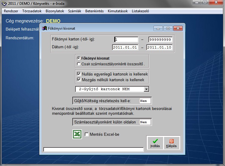Click the Főkönyvi karton ending value 999999999
Viewport: 225px width, 166px height.
point(160,40)
